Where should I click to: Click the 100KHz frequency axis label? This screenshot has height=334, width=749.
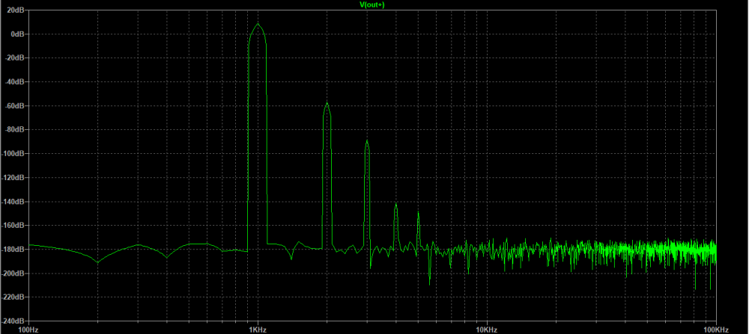point(716,330)
